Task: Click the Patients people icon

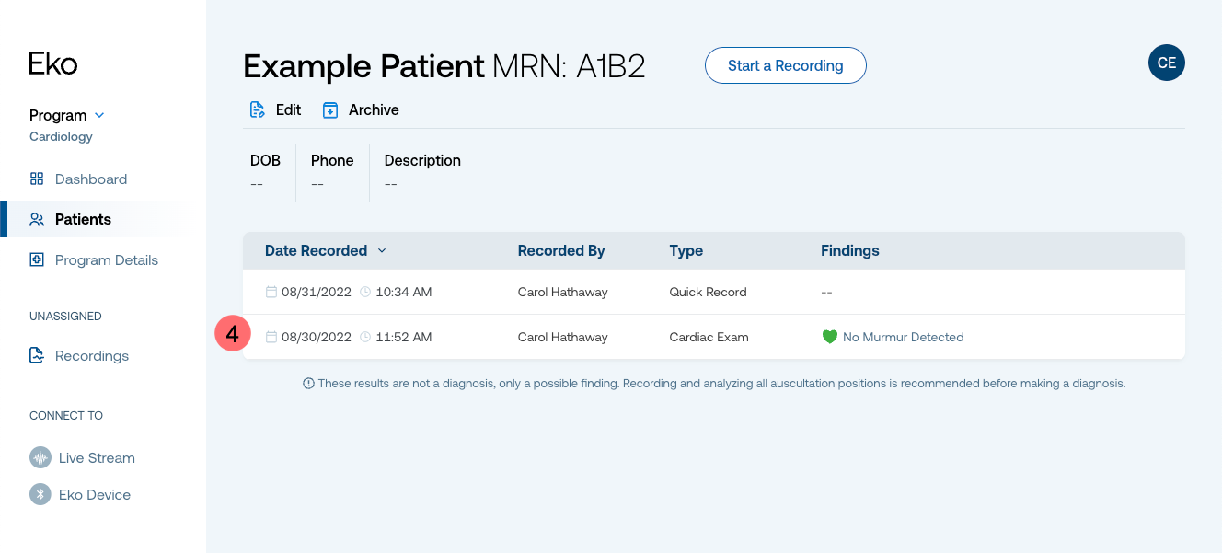Action: (x=37, y=219)
